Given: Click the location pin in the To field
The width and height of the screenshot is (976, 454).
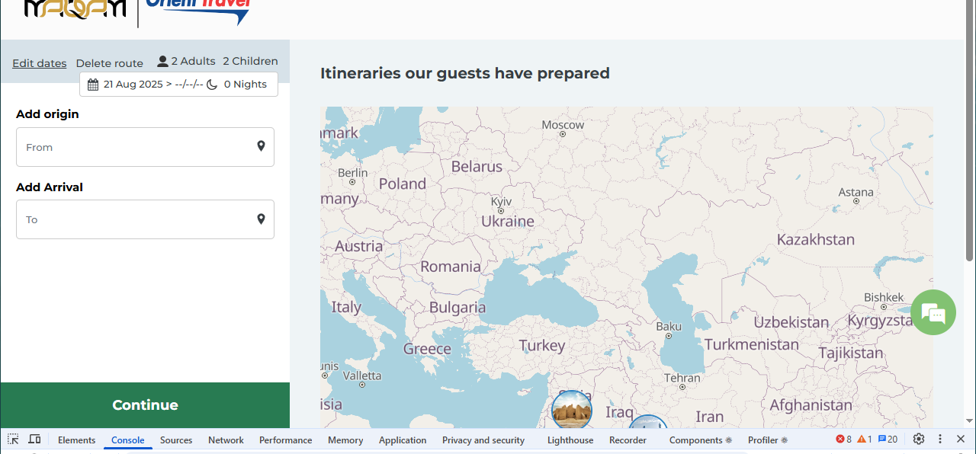Looking at the screenshot, I should (261, 219).
